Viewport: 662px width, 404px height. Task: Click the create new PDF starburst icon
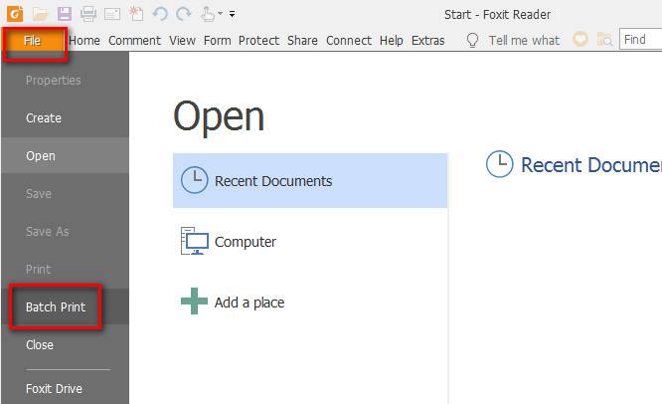coord(136,14)
